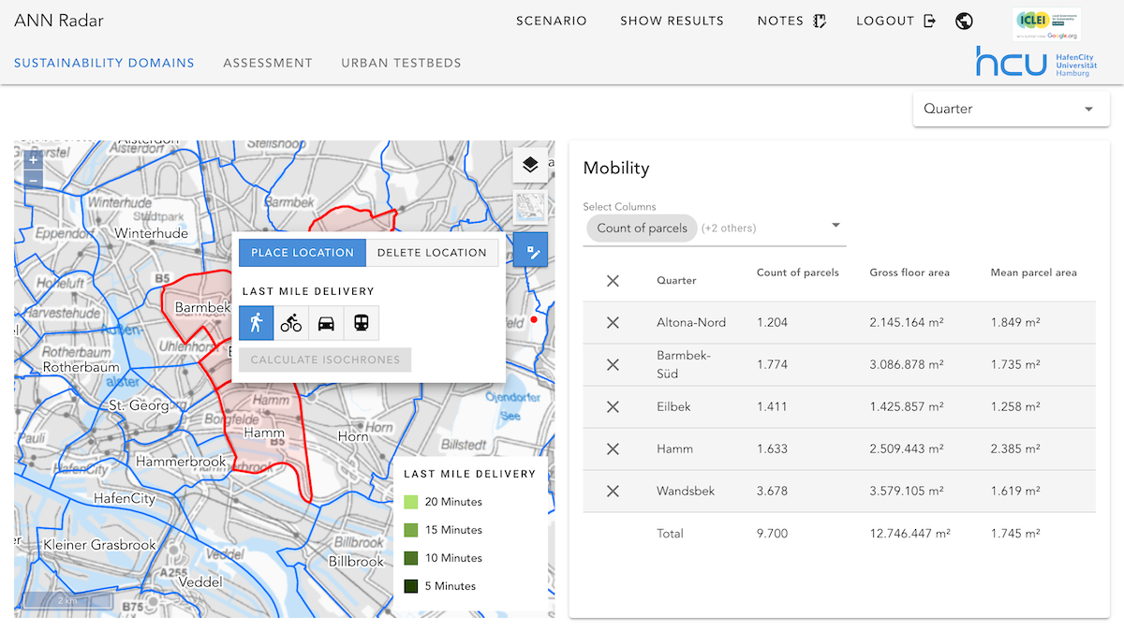The image size is (1124, 632).
Task: Click the globe language icon
Action: coord(964,22)
